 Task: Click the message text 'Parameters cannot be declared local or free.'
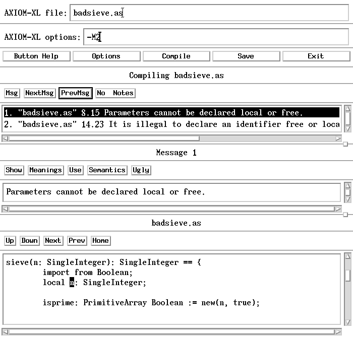tap(105, 192)
